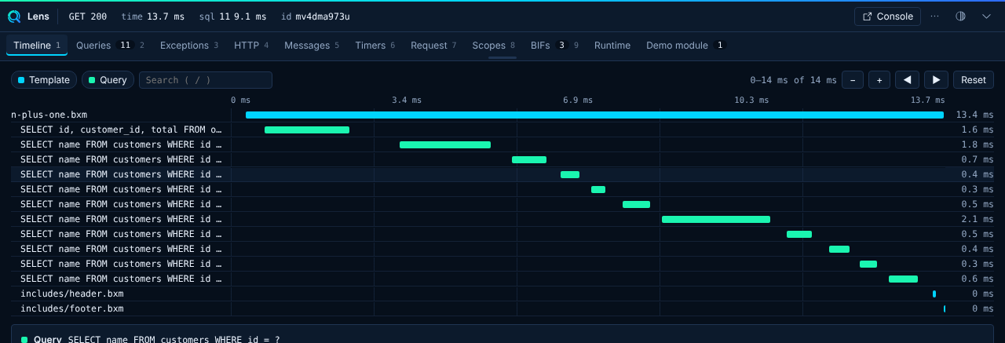Select the includes/header.bxm row
The width and height of the screenshot is (1005, 343).
(x=502, y=294)
